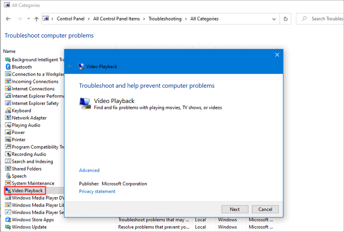This screenshot has height=232, width=344.
Task: Click the Back navigation arrow in Explorer
Action: coord(8,19)
